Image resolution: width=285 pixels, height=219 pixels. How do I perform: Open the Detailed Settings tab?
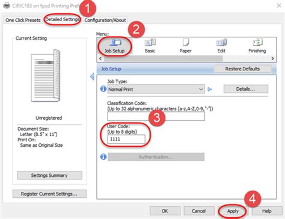pos(63,19)
